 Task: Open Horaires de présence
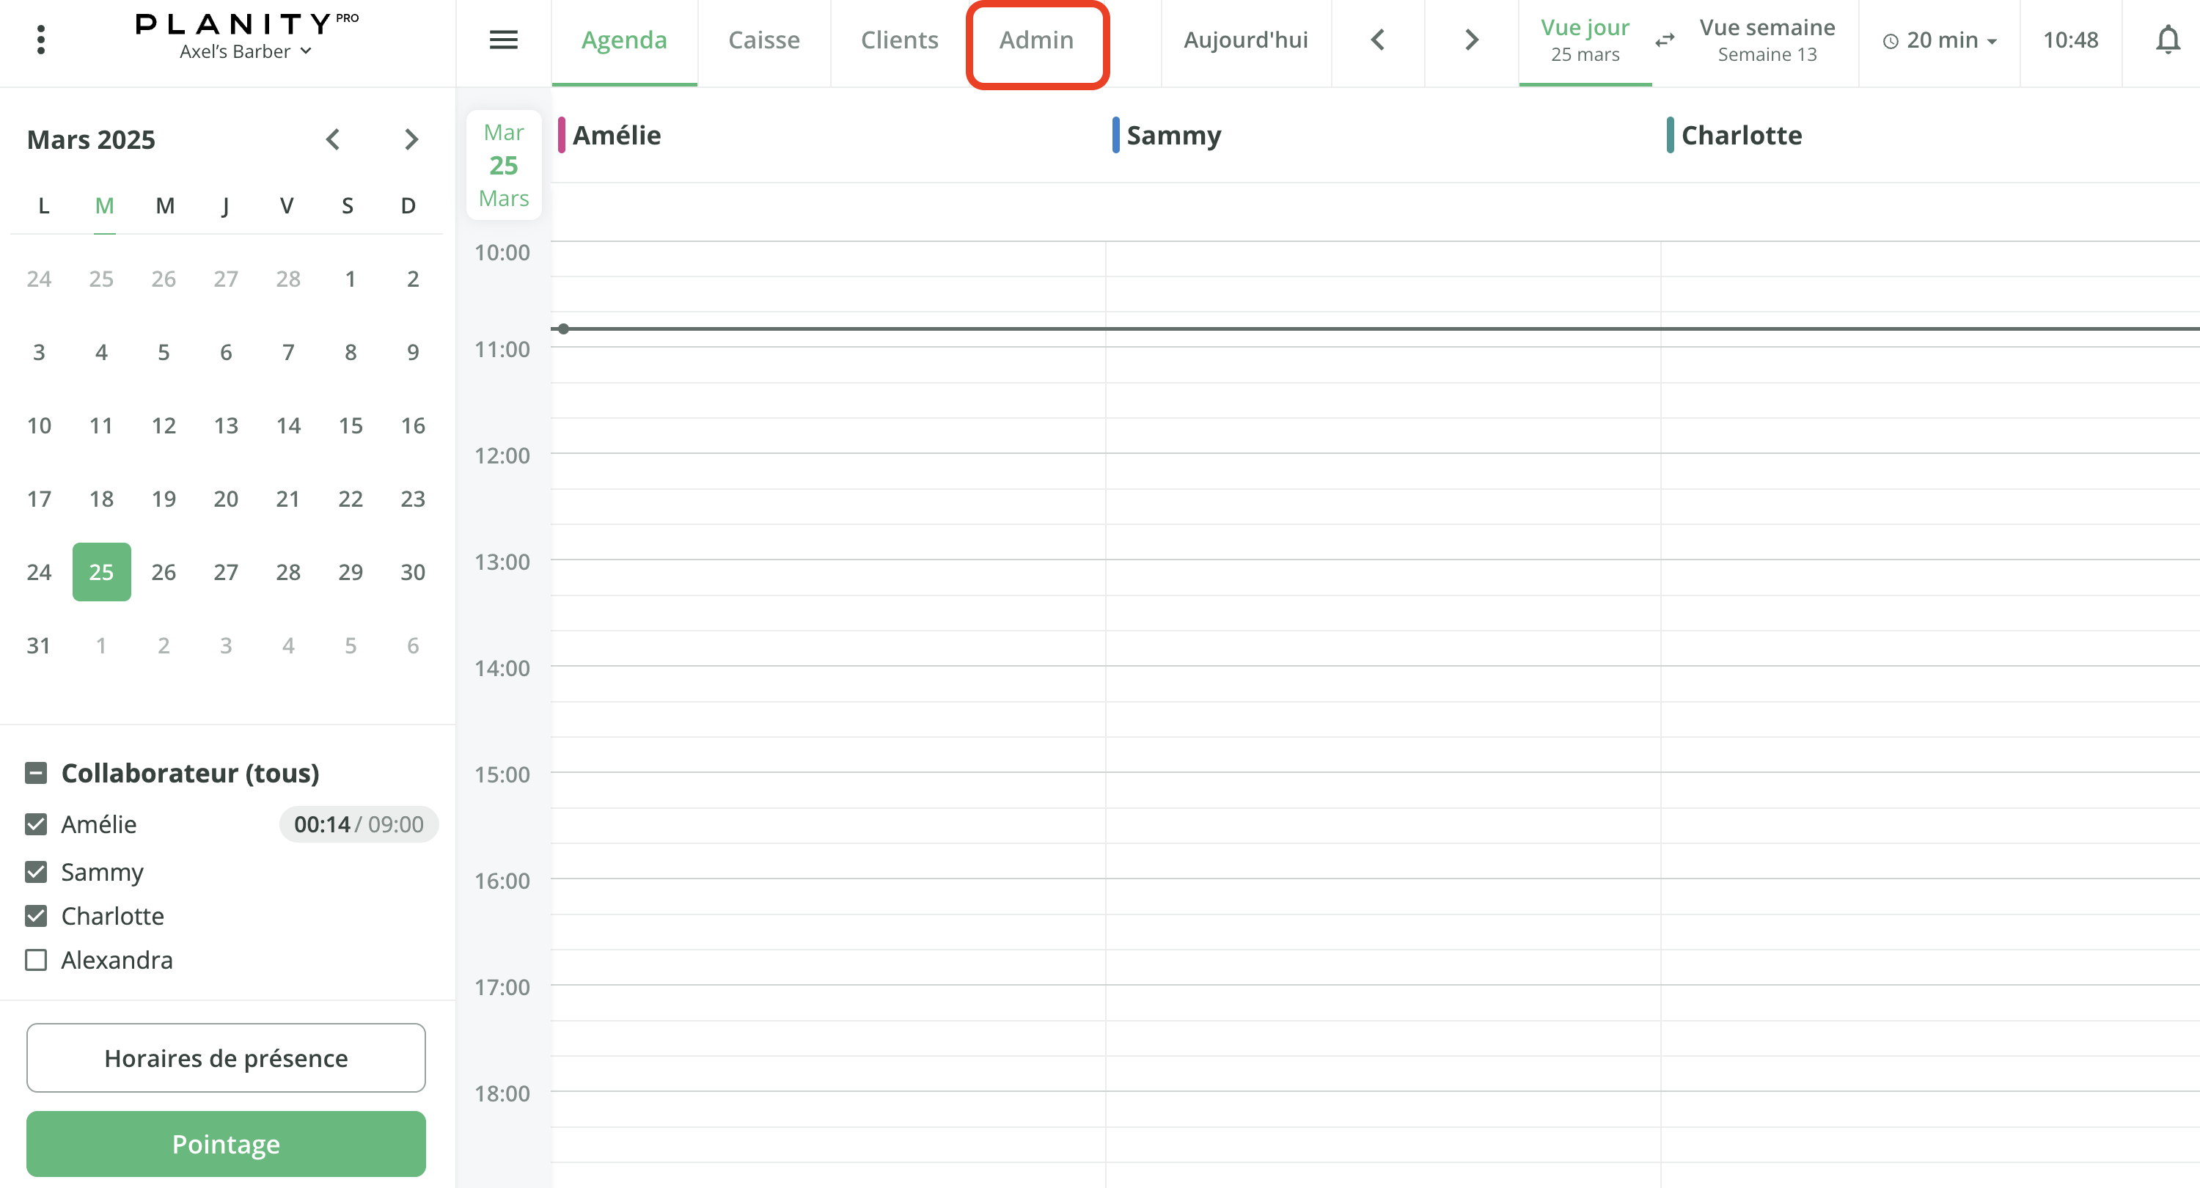click(225, 1057)
